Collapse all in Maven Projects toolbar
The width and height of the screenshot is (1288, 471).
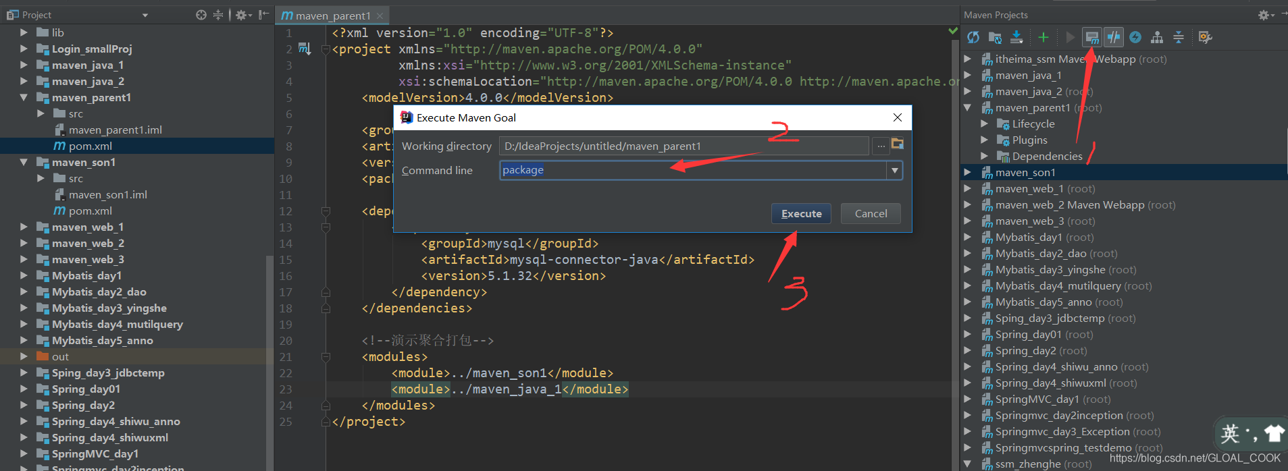[x=1179, y=37]
